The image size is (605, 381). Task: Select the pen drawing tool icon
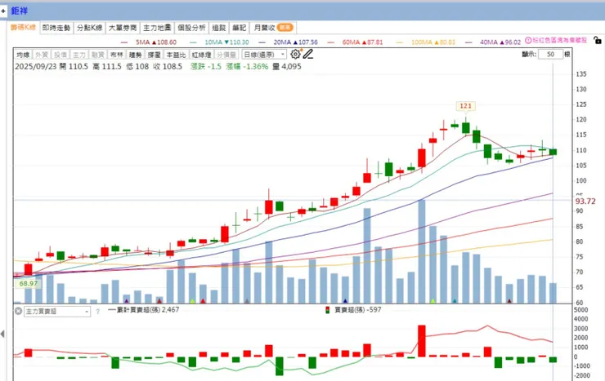(x=308, y=55)
